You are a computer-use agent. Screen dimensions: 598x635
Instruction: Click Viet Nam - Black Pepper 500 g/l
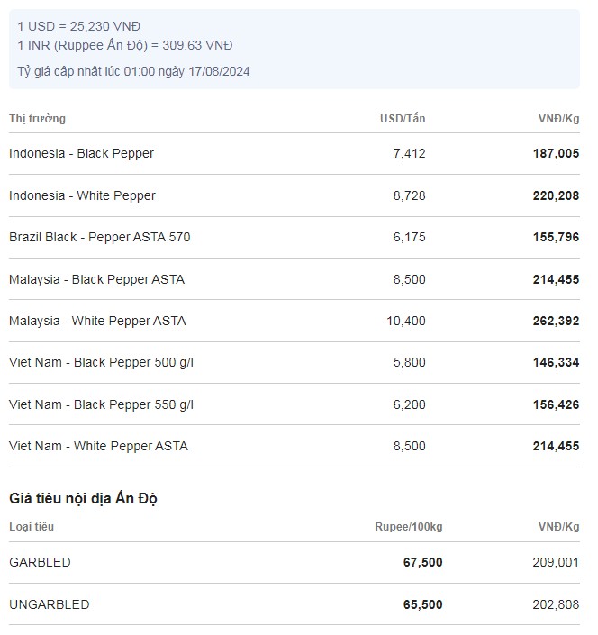click(x=101, y=362)
